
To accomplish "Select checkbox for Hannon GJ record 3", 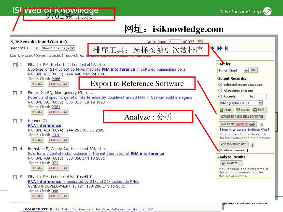I will point(15,121).
